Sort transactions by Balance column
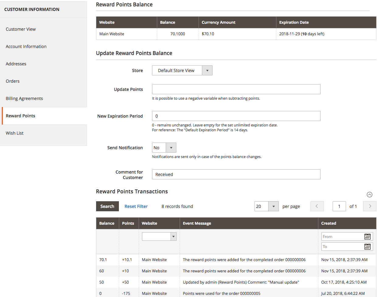The width and height of the screenshot is (381, 297). point(107,223)
